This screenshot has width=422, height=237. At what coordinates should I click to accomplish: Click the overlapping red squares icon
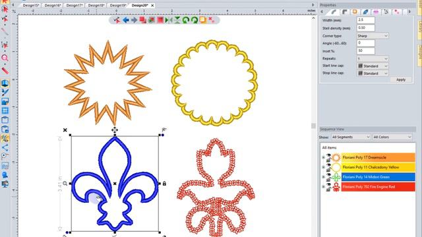pos(142,20)
